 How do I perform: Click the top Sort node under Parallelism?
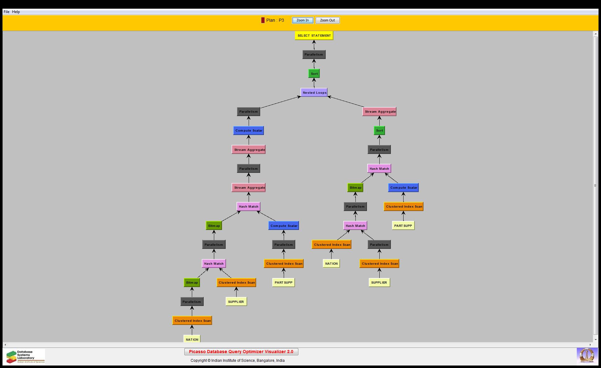point(314,74)
